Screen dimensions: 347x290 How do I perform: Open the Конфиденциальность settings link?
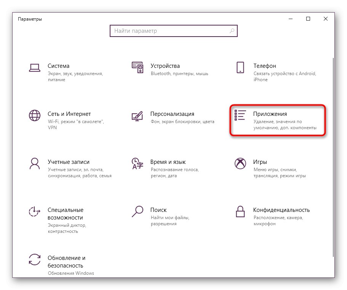tap(281, 210)
